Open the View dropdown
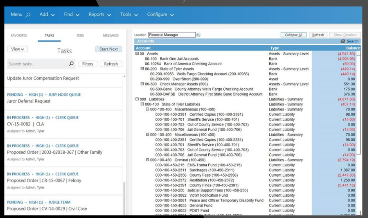 coord(18,49)
